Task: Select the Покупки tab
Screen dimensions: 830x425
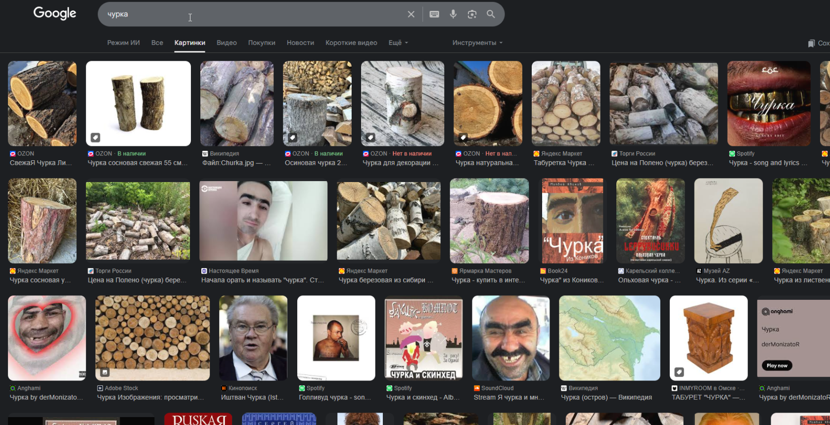Action: click(262, 43)
